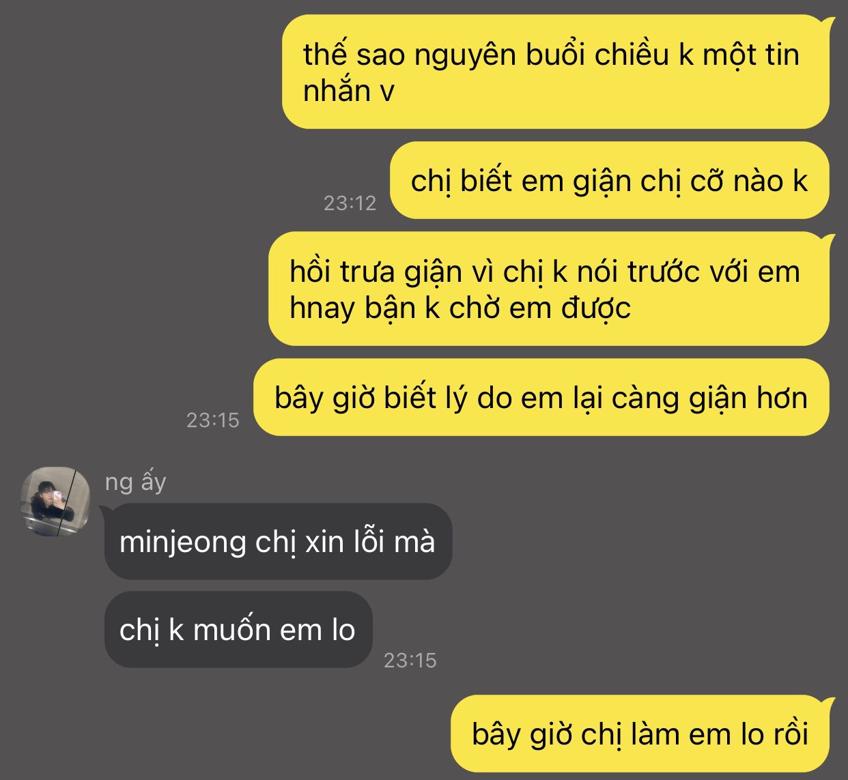Tap the sender name ng ấy
Image resolution: width=848 pixels, height=780 pixels.
135,482
